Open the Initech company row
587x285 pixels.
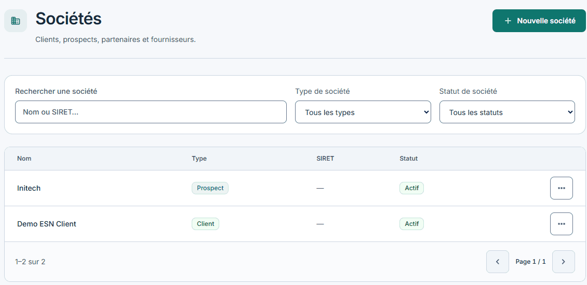click(x=295, y=188)
